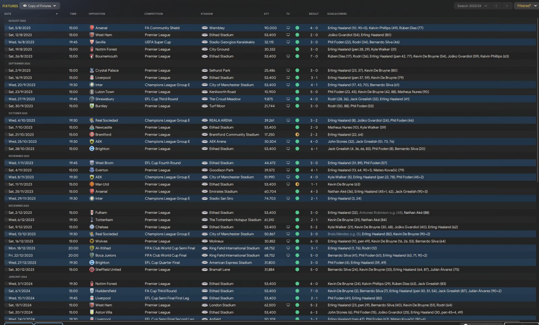Viewport: 539px width, 325px height.
Task: Click the Crystal Palace club badge
Action: [92, 71]
